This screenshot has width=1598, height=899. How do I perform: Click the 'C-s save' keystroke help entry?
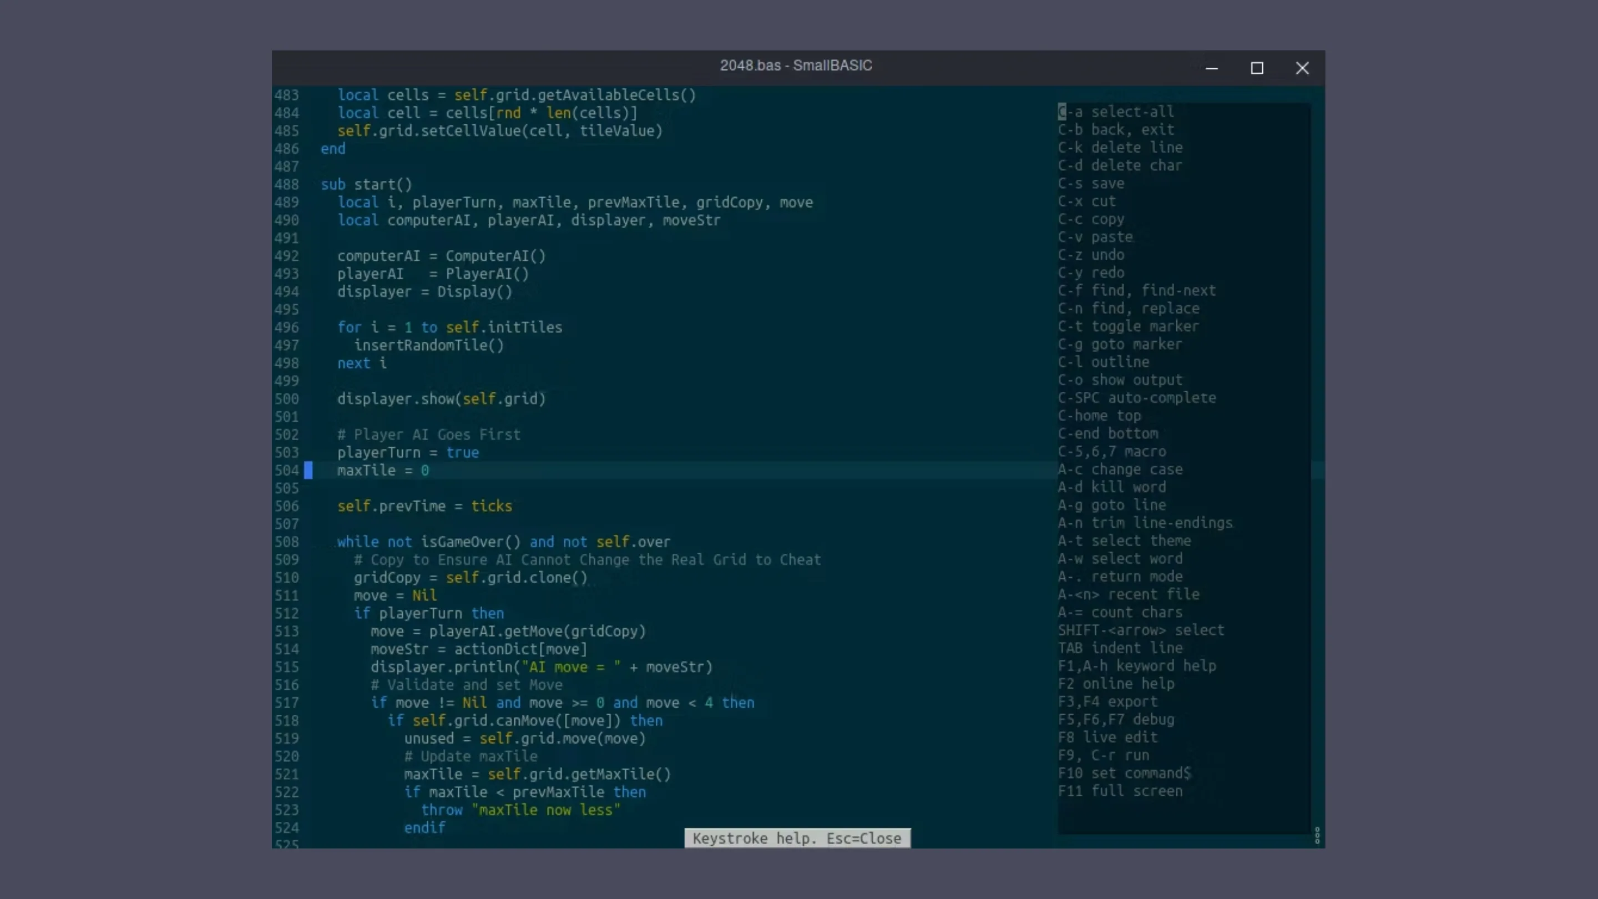pyautogui.click(x=1090, y=183)
